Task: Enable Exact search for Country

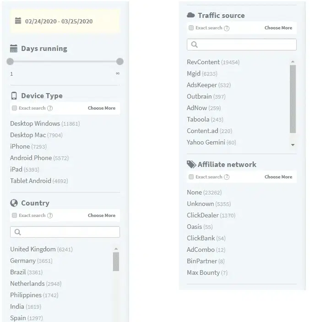Action: 15,216
